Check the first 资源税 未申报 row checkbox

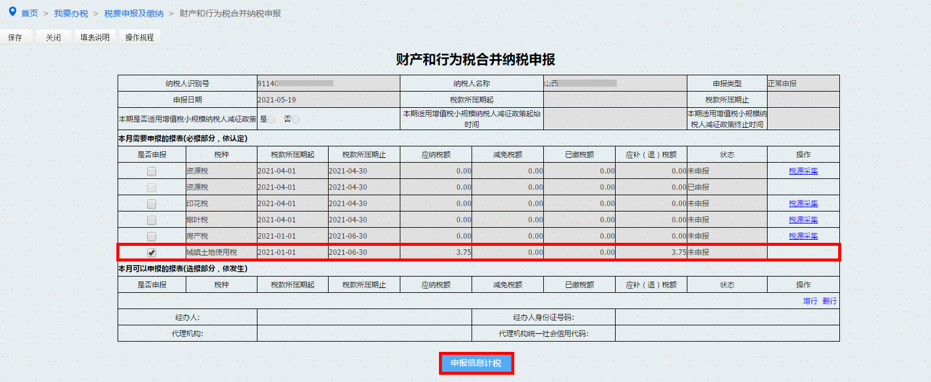tap(151, 171)
